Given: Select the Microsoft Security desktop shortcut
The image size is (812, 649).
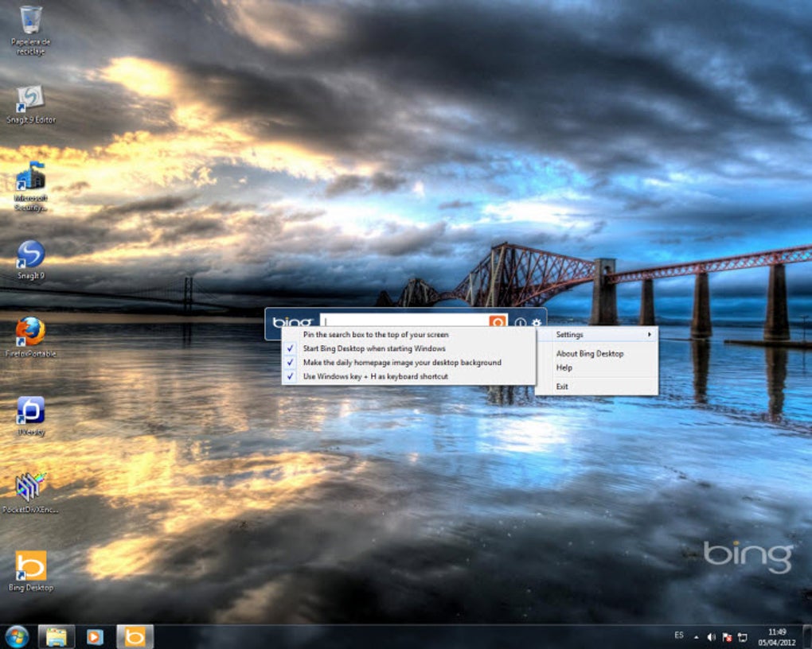Looking at the screenshot, I should (30, 186).
